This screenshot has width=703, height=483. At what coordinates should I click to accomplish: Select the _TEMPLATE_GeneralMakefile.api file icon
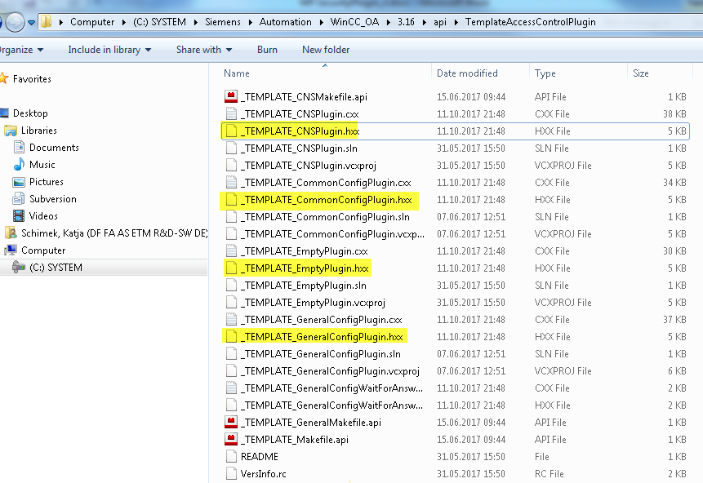tap(231, 423)
